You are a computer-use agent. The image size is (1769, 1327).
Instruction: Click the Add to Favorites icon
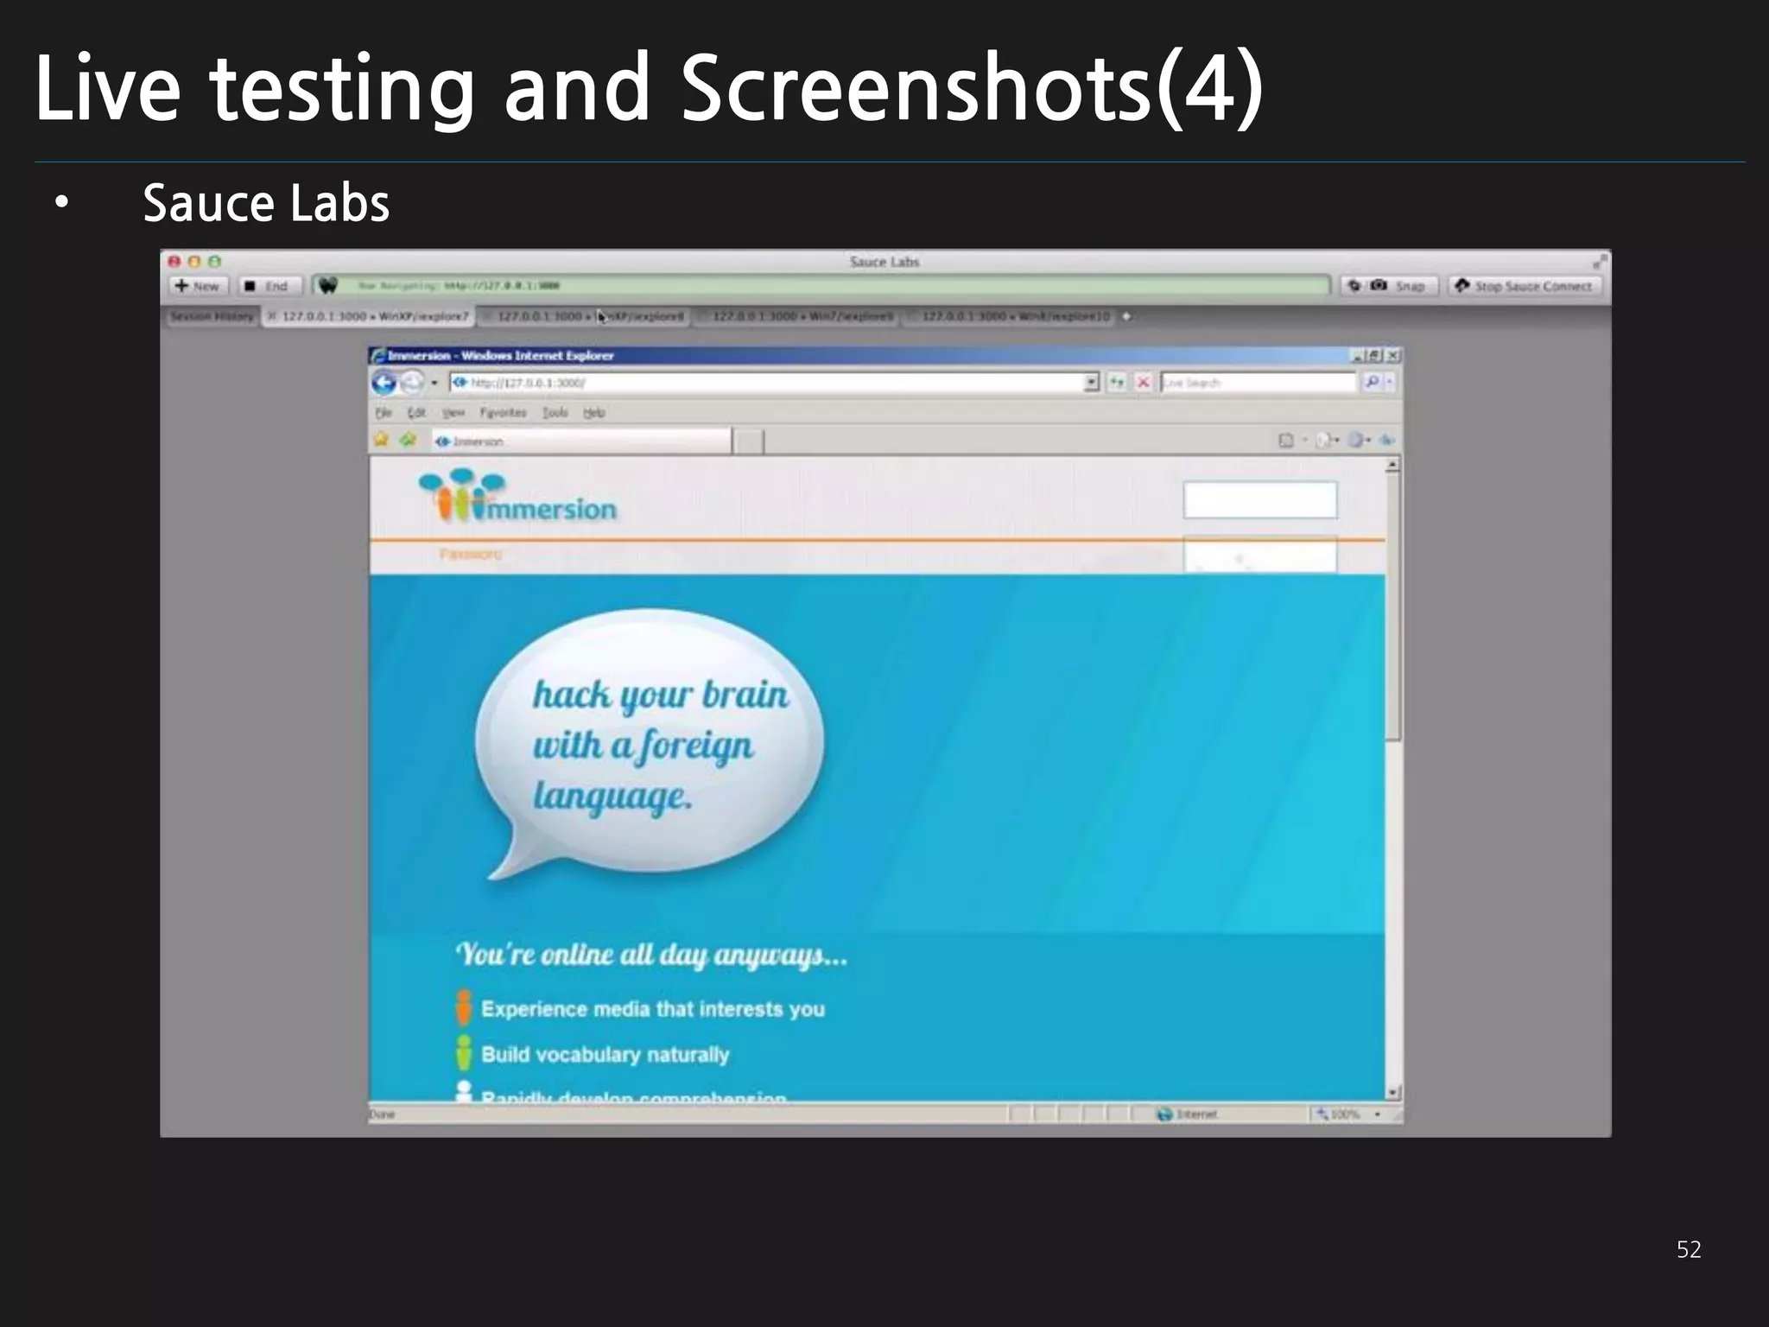pyautogui.click(x=409, y=440)
